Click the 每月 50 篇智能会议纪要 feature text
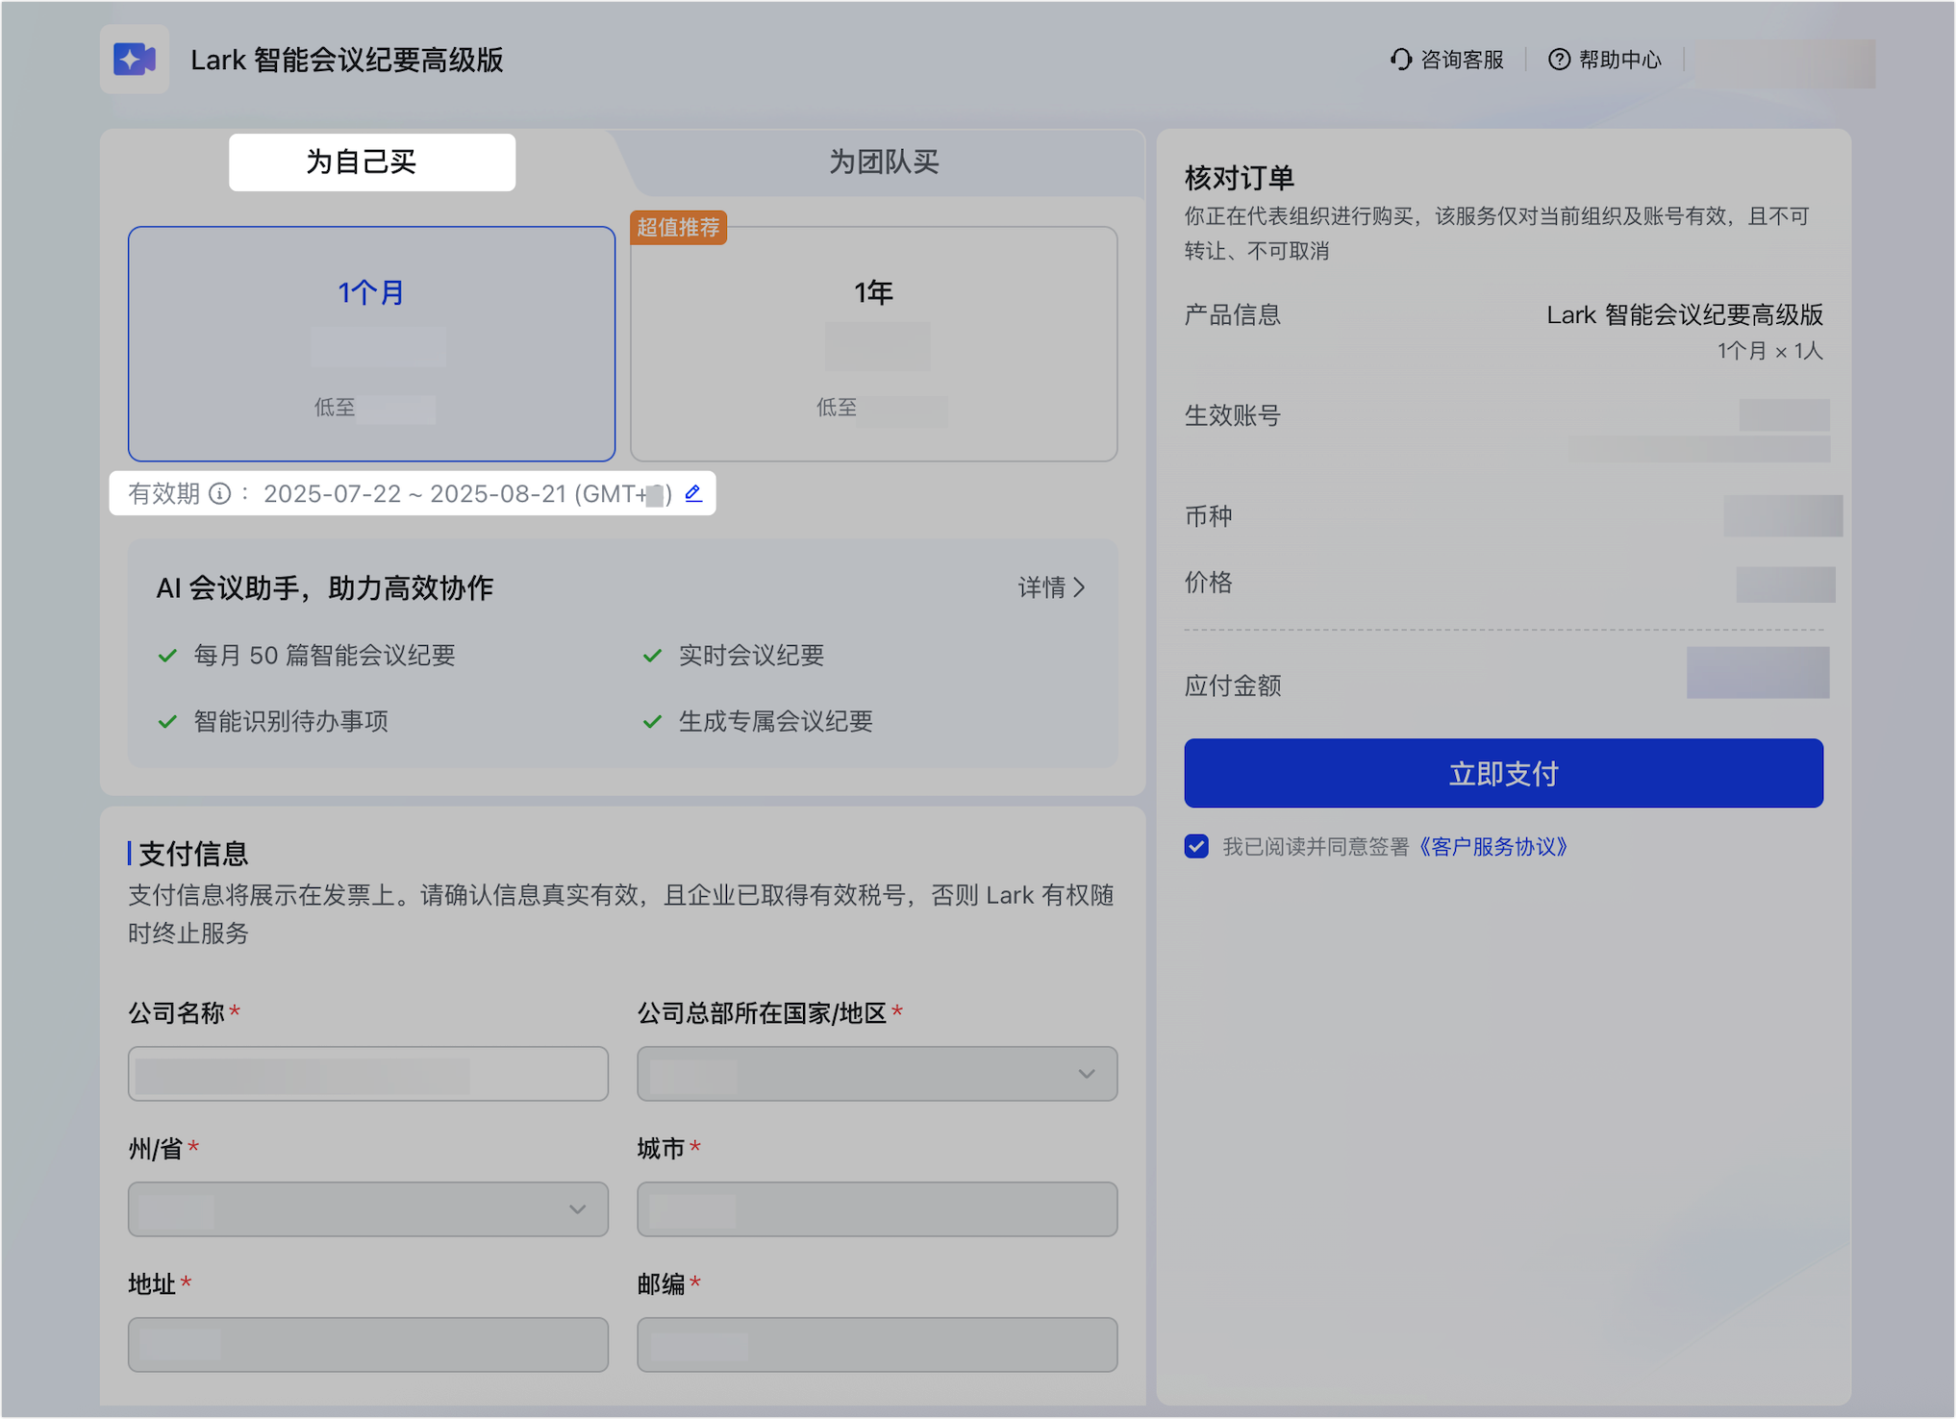Viewport: 1956px width, 1419px height. [x=324, y=656]
